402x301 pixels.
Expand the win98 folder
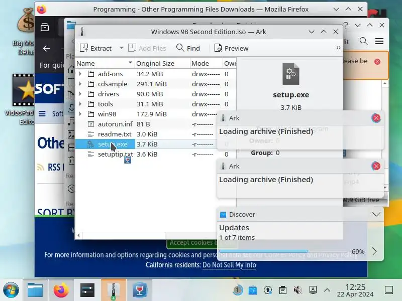tap(80, 114)
